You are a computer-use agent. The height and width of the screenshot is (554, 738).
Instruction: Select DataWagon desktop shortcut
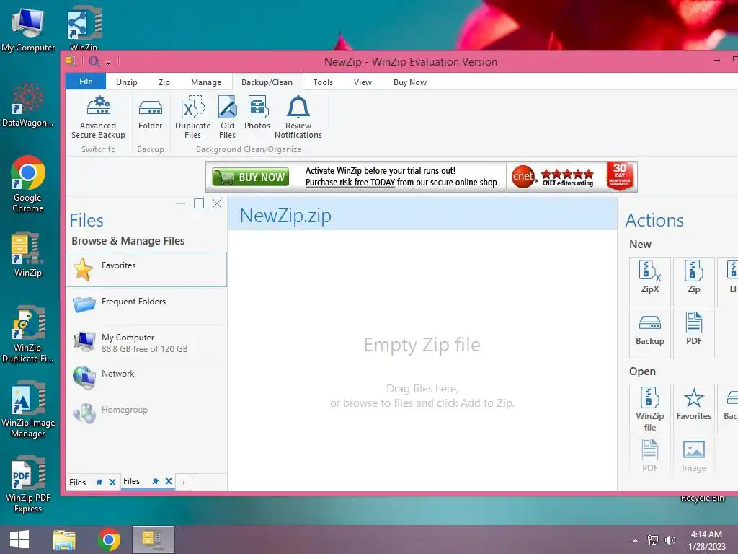pos(28,105)
